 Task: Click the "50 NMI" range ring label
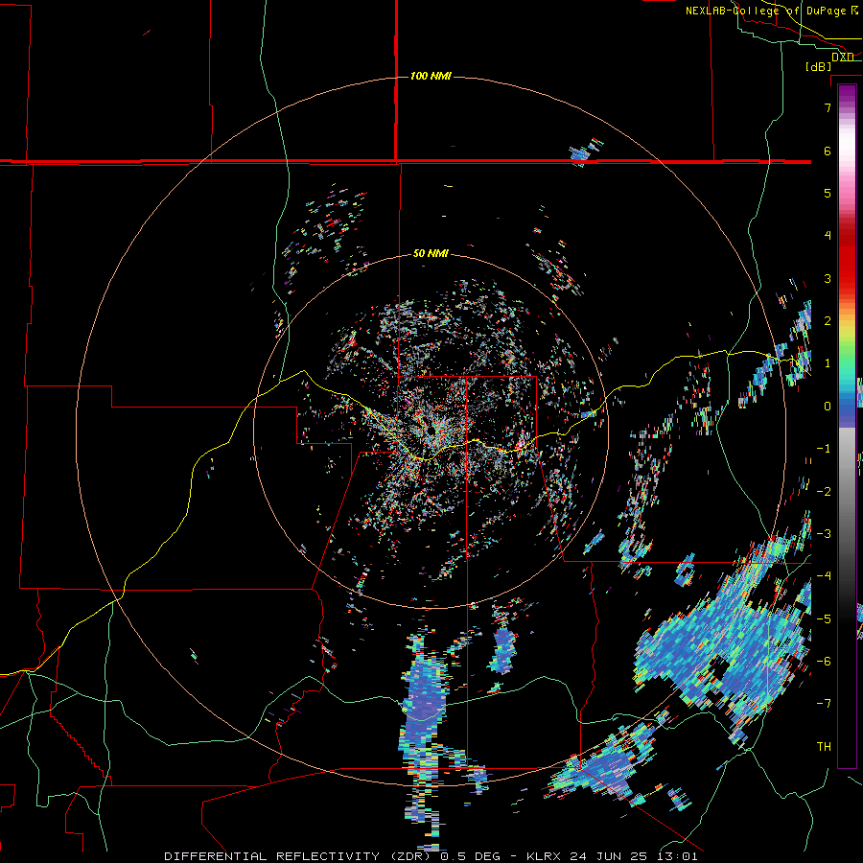pos(431,254)
